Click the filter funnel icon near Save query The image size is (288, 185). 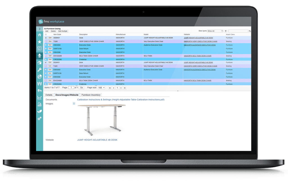tap(226, 31)
